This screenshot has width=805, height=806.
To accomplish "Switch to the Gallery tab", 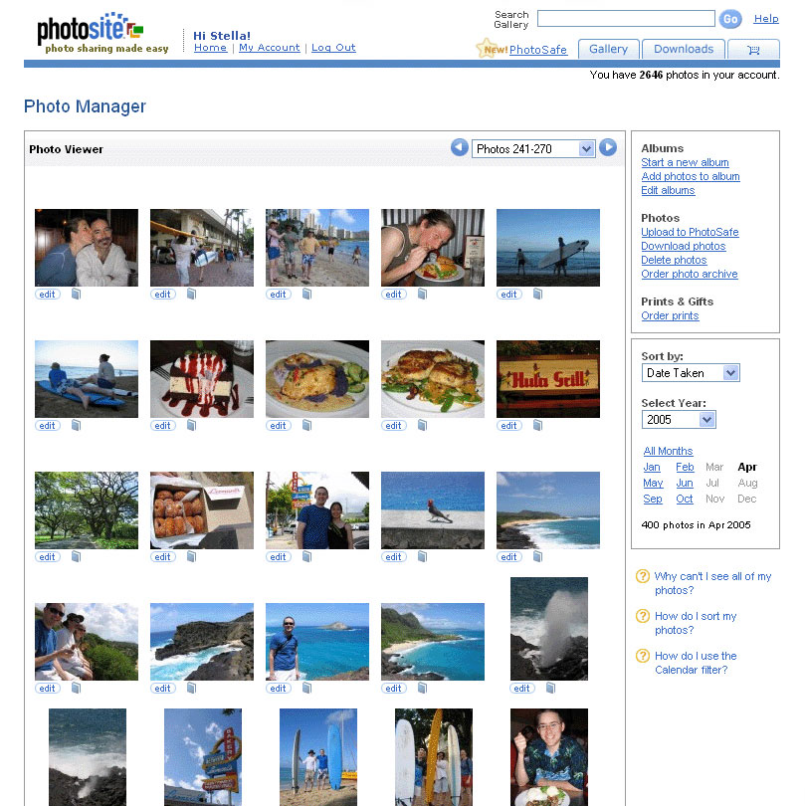I will coord(609,50).
